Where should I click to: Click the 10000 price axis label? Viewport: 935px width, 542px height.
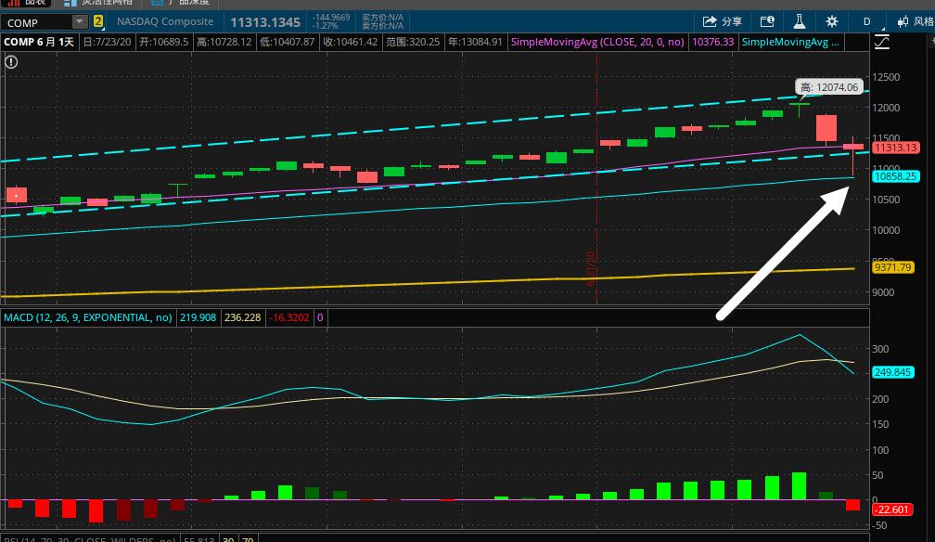tap(886, 230)
